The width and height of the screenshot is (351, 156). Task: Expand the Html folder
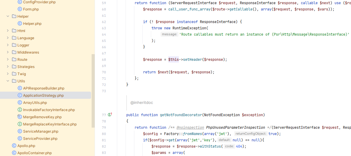(8, 31)
